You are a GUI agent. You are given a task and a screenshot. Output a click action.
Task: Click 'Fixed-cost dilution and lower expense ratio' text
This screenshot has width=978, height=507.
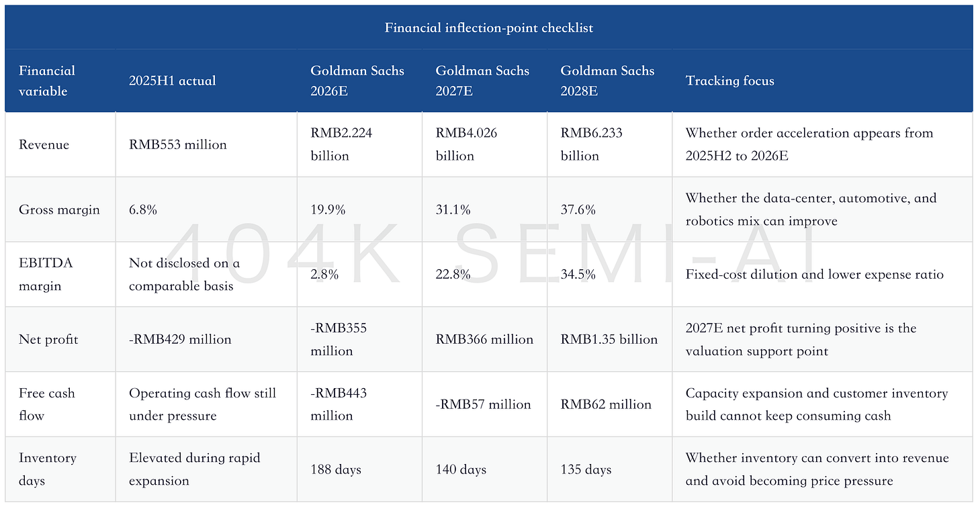pyautogui.click(x=815, y=274)
